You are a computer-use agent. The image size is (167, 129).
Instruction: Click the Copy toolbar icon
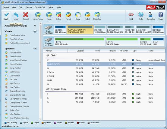click(x=78, y=16)
